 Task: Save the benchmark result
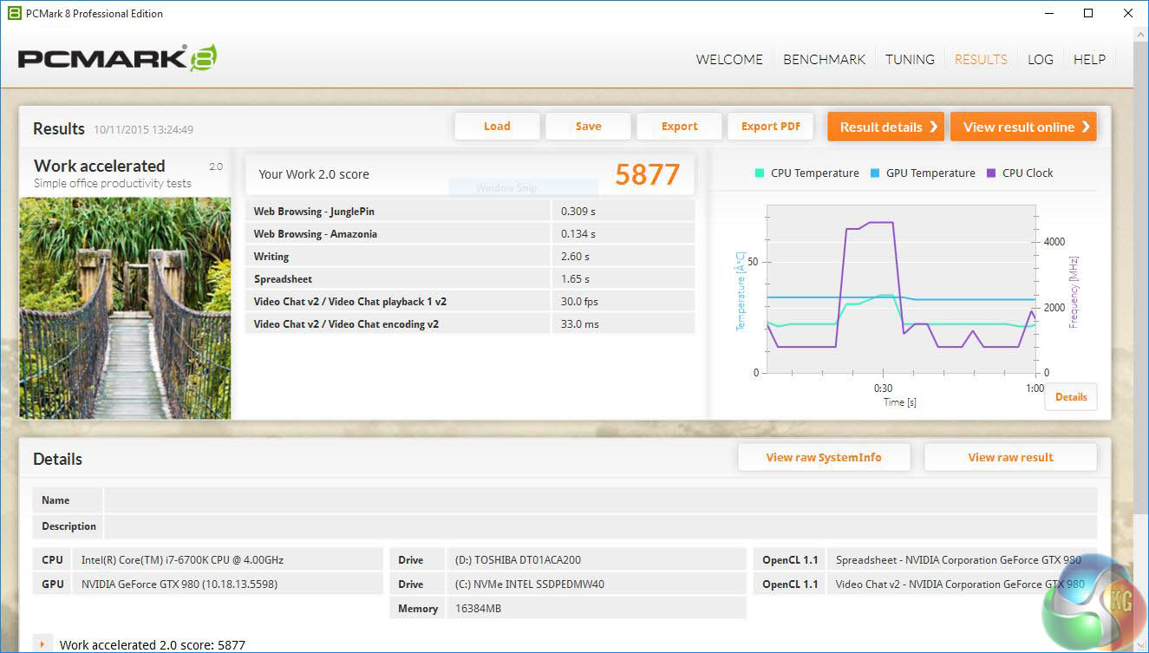588,127
